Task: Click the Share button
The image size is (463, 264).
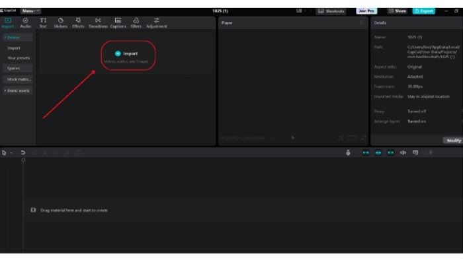Action: (x=398, y=11)
